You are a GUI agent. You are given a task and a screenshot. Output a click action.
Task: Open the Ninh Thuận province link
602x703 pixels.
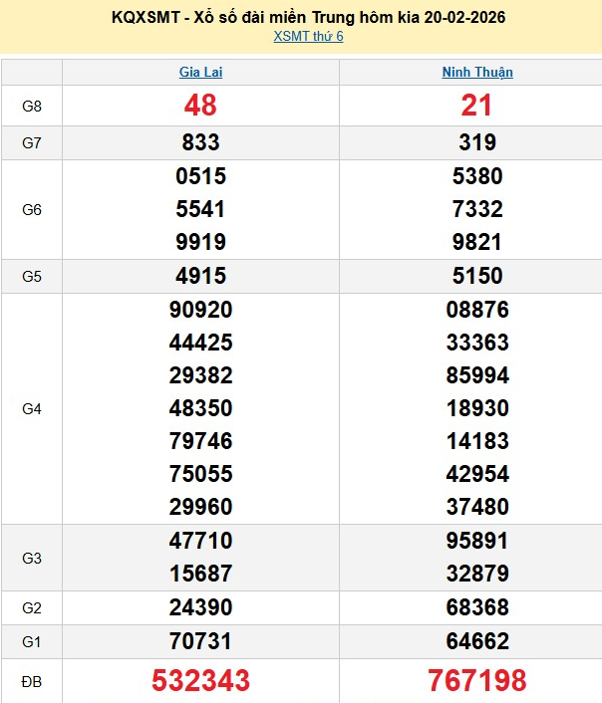point(477,73)
